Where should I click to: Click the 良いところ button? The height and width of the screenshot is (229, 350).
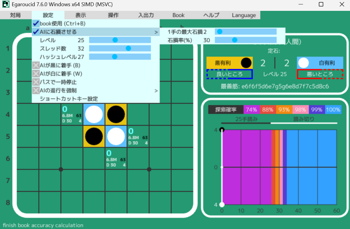click(x=230, y=74)
